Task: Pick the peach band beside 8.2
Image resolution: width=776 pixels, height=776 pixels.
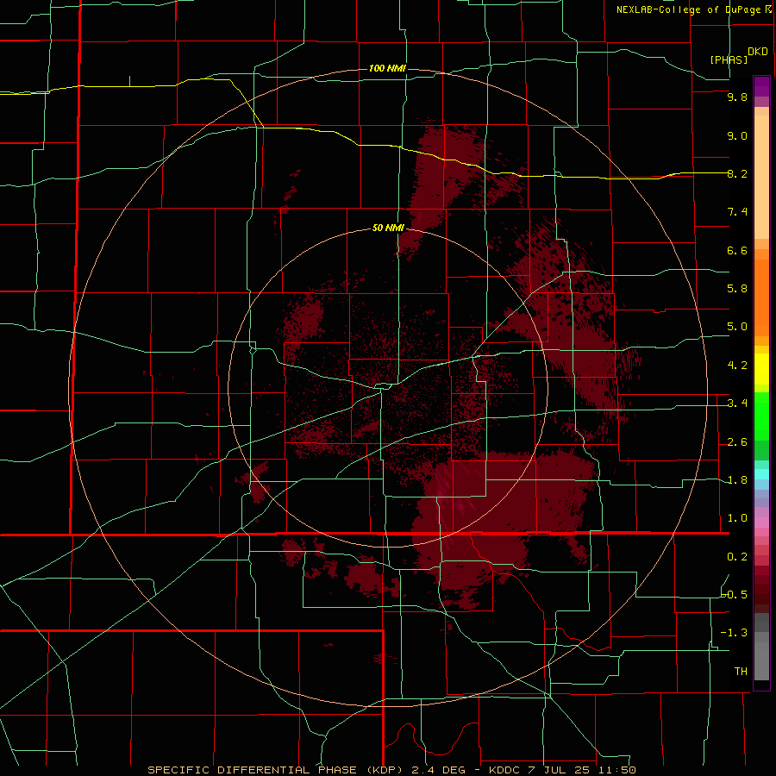Action: [761, 177]
